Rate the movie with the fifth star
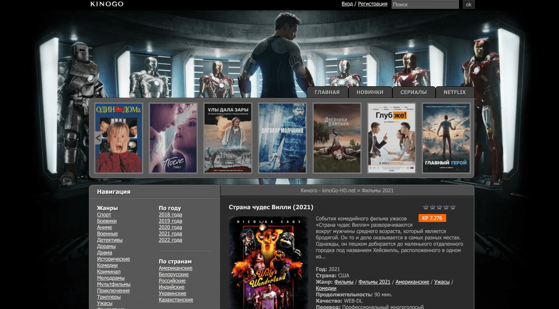This screenshot has height=309, width=559. (x=453, y=207)
